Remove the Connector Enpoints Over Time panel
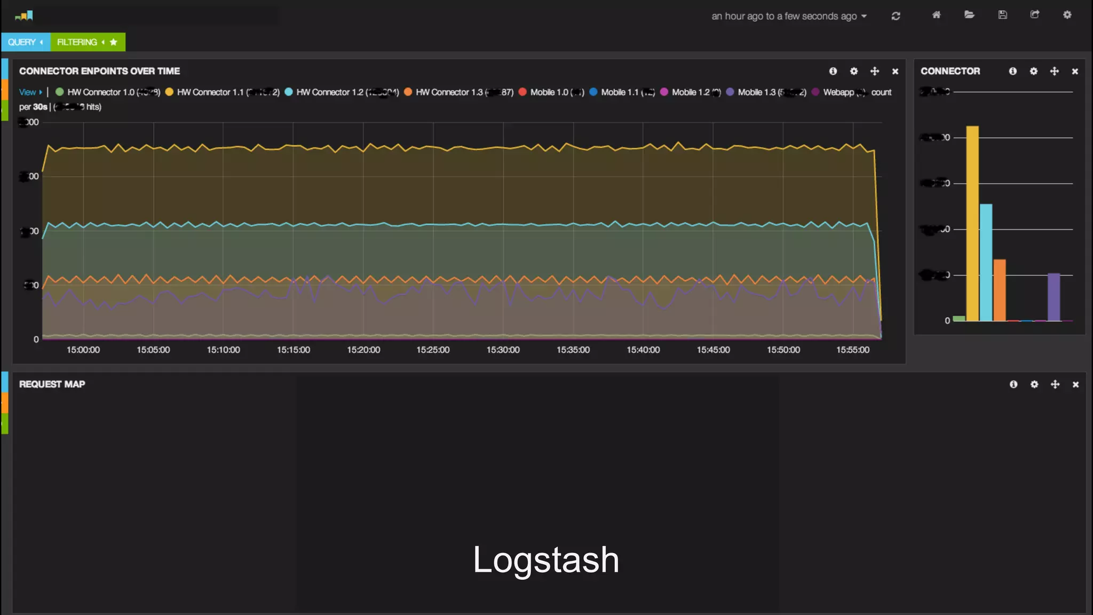The image size is (1093, 615). pyautogui.click(x=896, y=72)
